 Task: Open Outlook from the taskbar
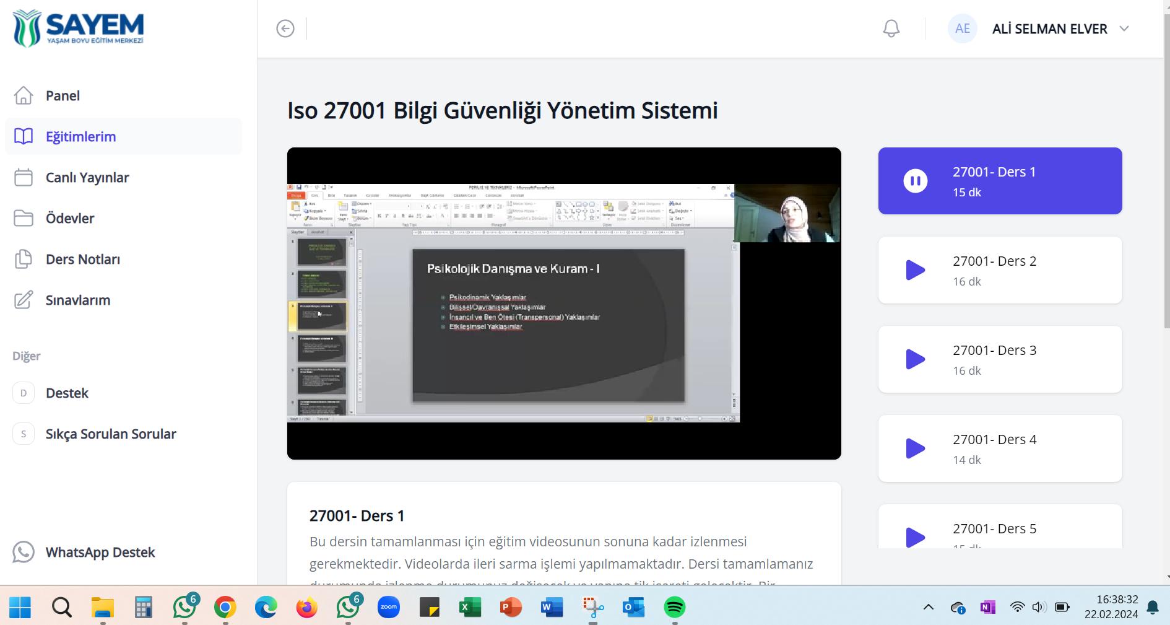[633, 607]
